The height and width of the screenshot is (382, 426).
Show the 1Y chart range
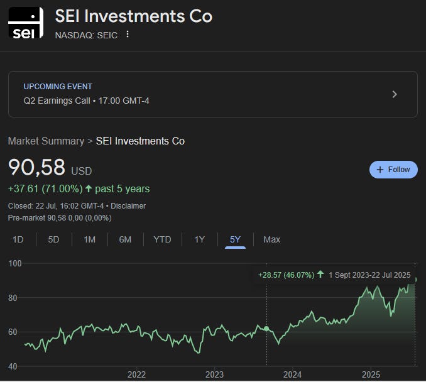(x=199, y=239)
